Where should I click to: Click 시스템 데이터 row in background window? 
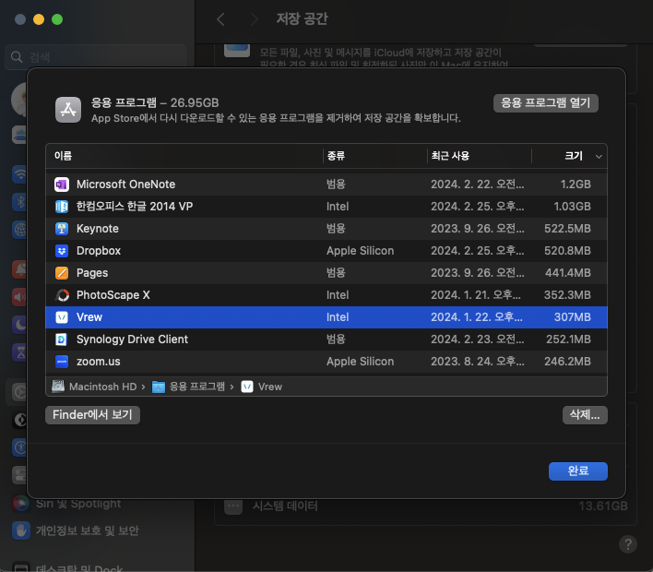tap(425, 506)
